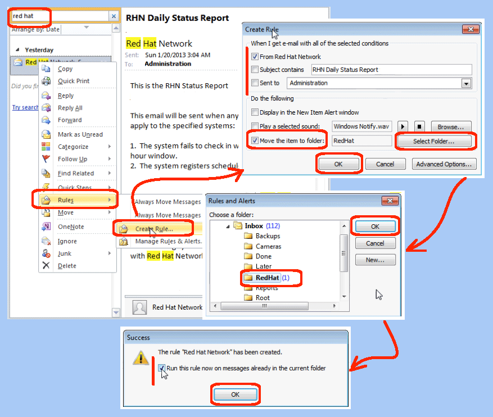Click the Create Rule icon in submenu
This screenshot has height=417, width=493.
(124, 229)
